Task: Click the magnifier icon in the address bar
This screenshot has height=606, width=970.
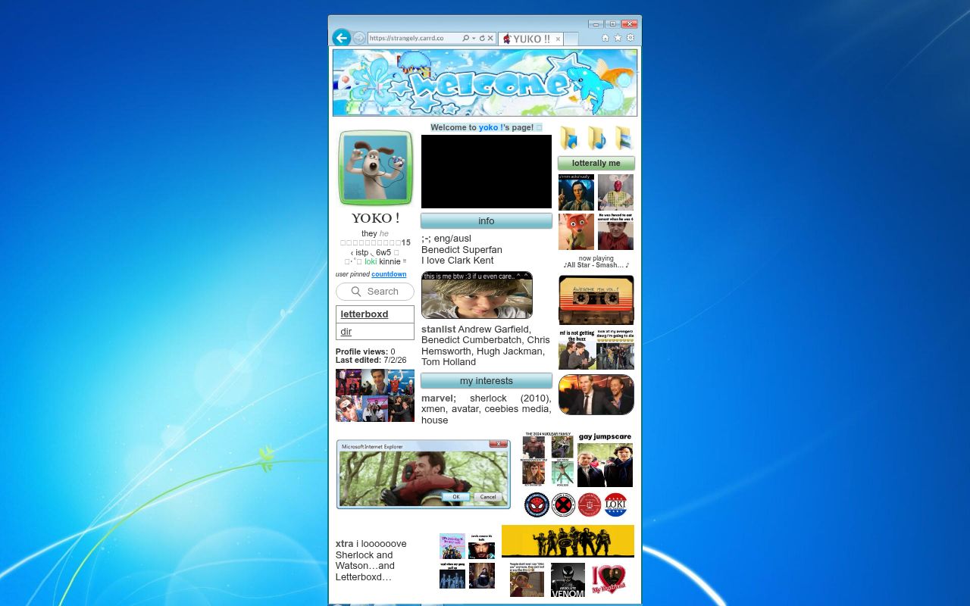Action: pyautogui.click(x=465, y=38)
